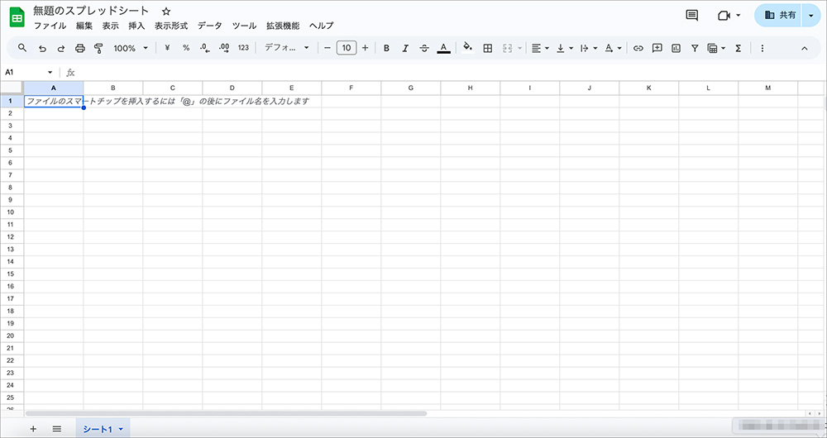Hide the menus with caret icon
827x438 pixels.
click(805, 49)
